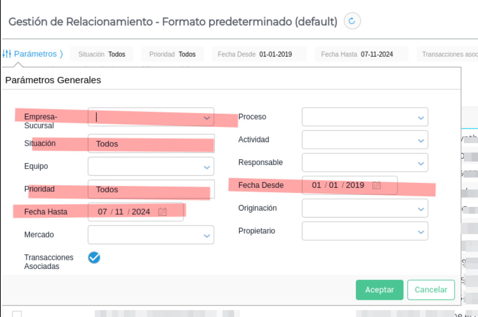Click the Cancelar button

[x=431, y=290]
